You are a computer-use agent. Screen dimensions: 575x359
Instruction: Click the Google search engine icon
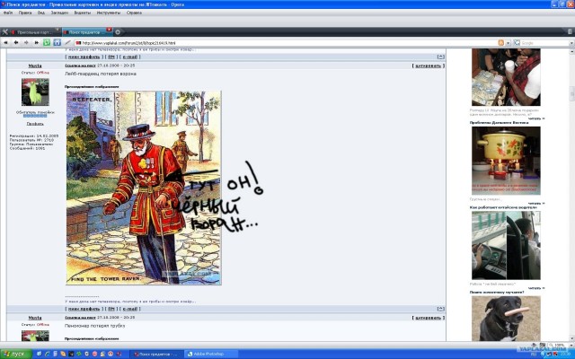517,43
